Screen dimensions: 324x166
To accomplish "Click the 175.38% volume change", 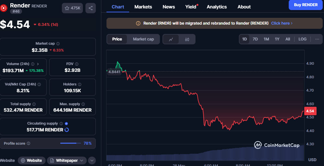I will [x=35, y=71].
